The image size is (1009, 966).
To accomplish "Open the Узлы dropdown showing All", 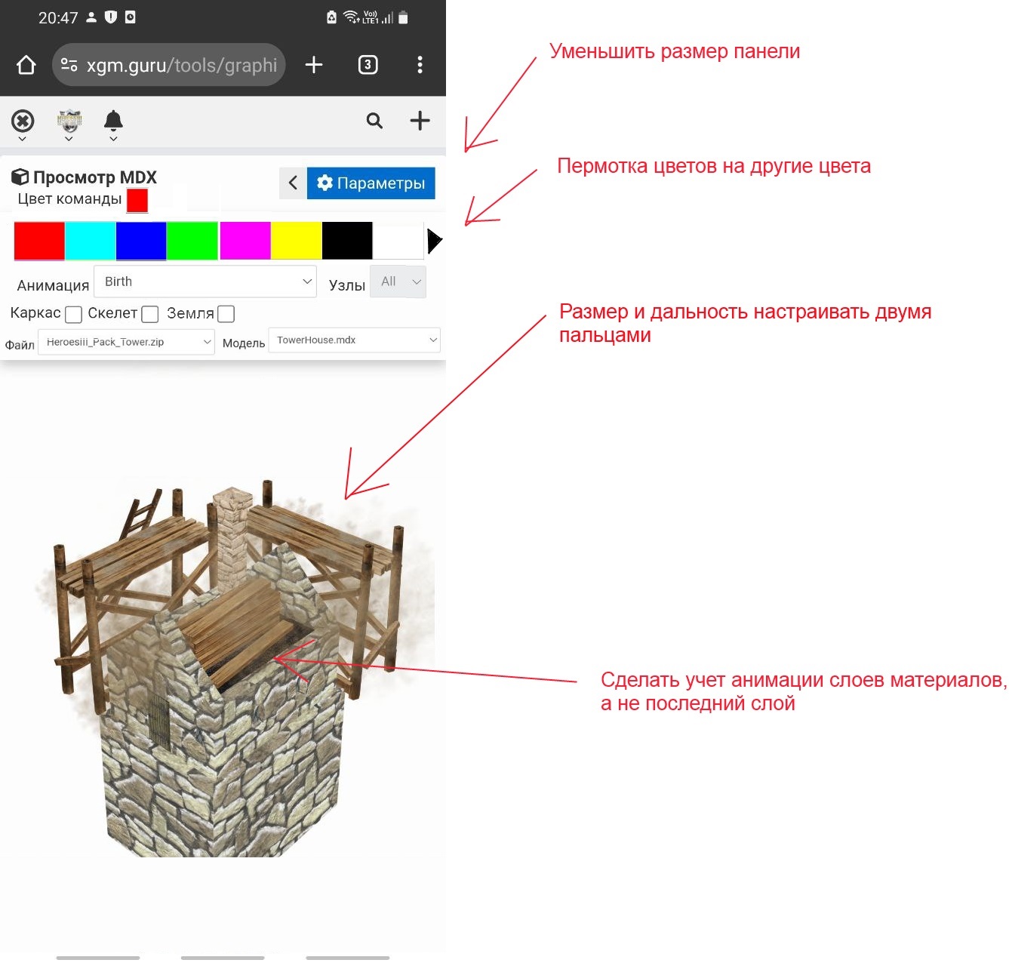I will (398, 281).
